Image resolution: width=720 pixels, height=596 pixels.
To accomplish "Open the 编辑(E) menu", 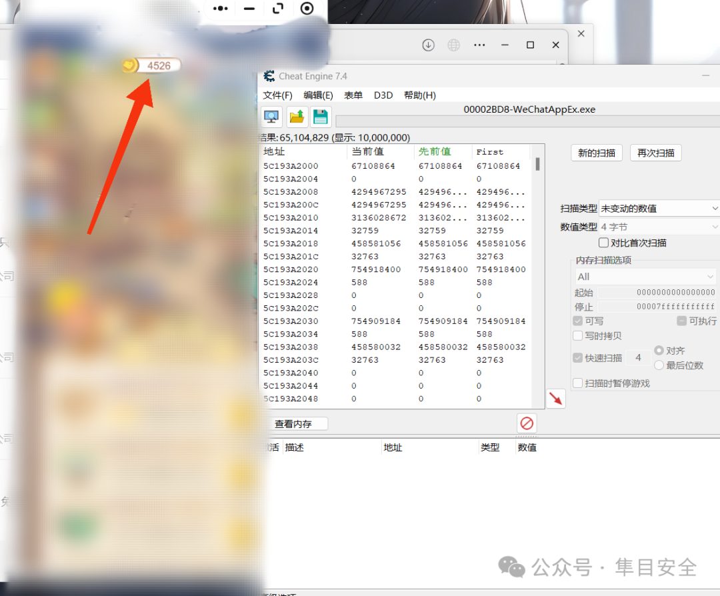I will click(x=318, y=95).
